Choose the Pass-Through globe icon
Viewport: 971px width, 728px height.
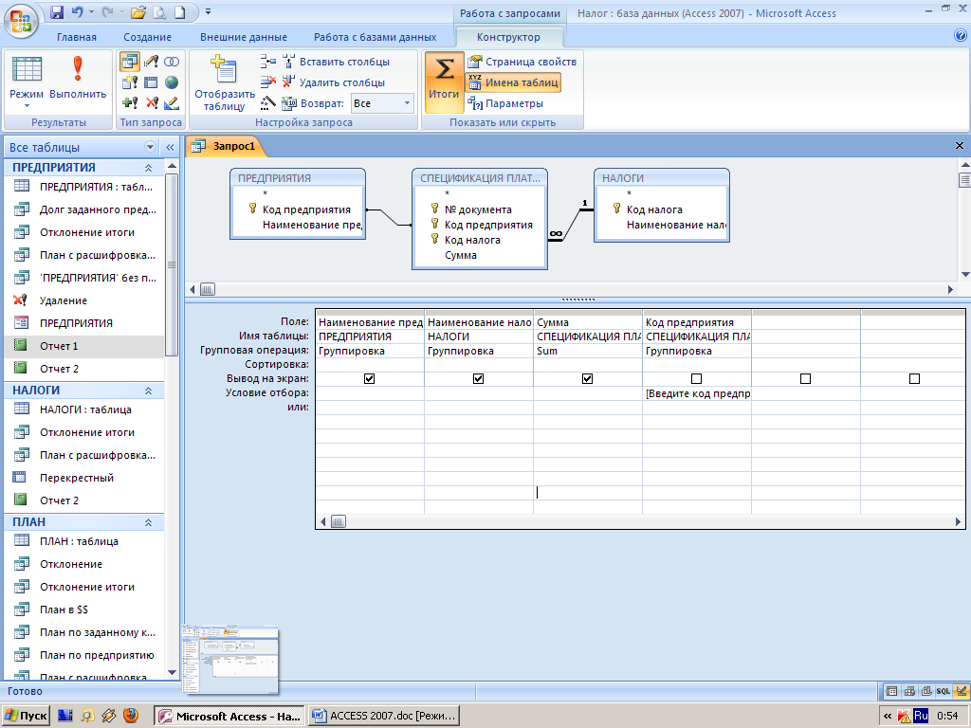click(x=172, y=82)
